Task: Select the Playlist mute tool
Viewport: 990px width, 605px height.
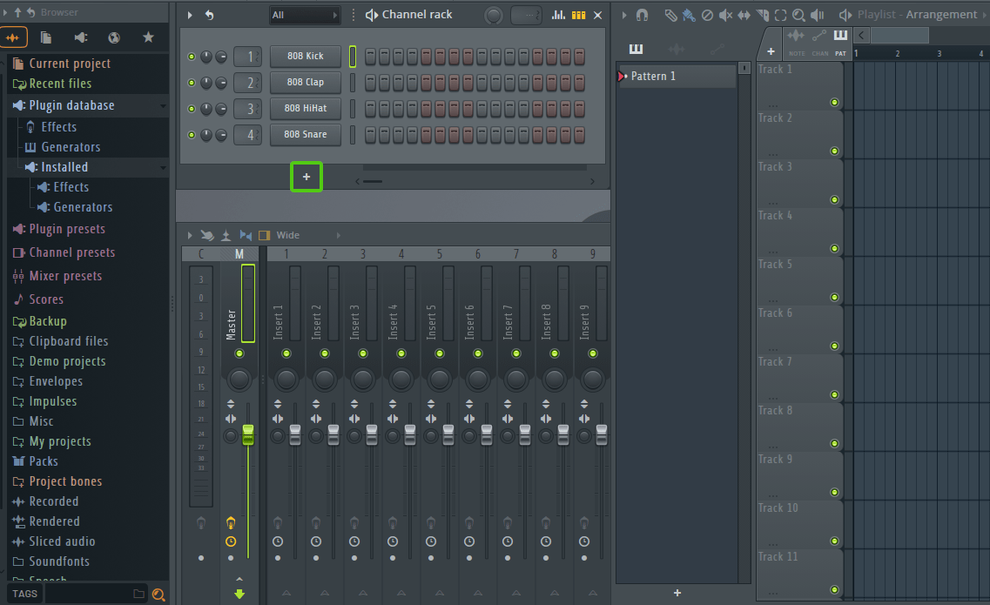Action: (725, 15)
